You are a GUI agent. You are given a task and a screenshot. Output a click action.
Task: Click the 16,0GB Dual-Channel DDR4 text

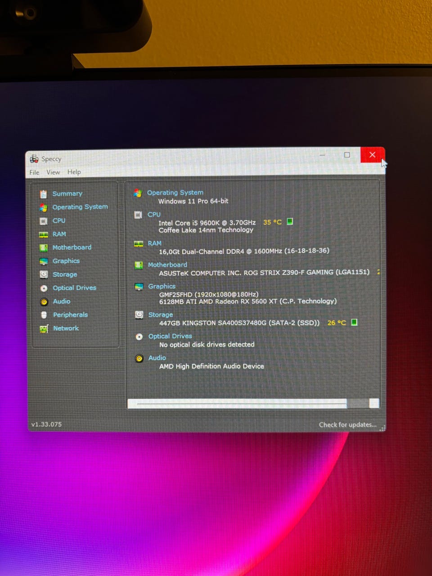pos(244,251)
